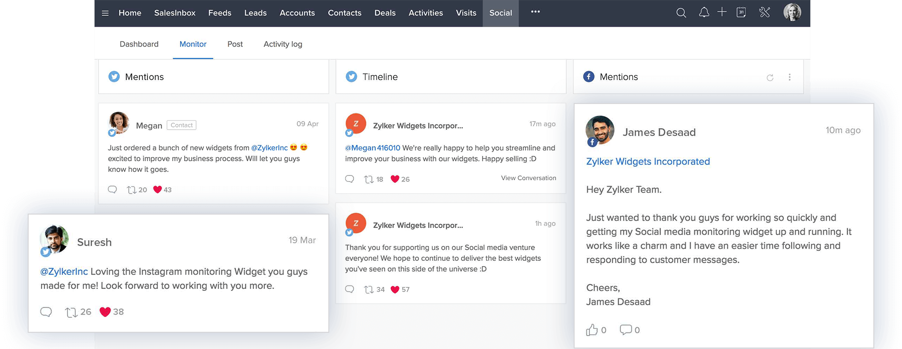
Task: Open the calendar icon in top bar
Action: [741, 12]
